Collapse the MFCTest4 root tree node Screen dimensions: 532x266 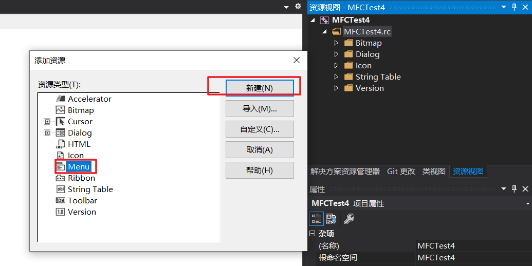point(313,20)
